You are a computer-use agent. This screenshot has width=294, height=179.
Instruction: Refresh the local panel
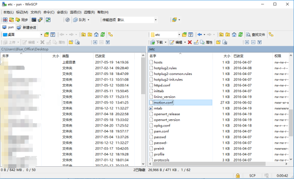coord(102,34)
